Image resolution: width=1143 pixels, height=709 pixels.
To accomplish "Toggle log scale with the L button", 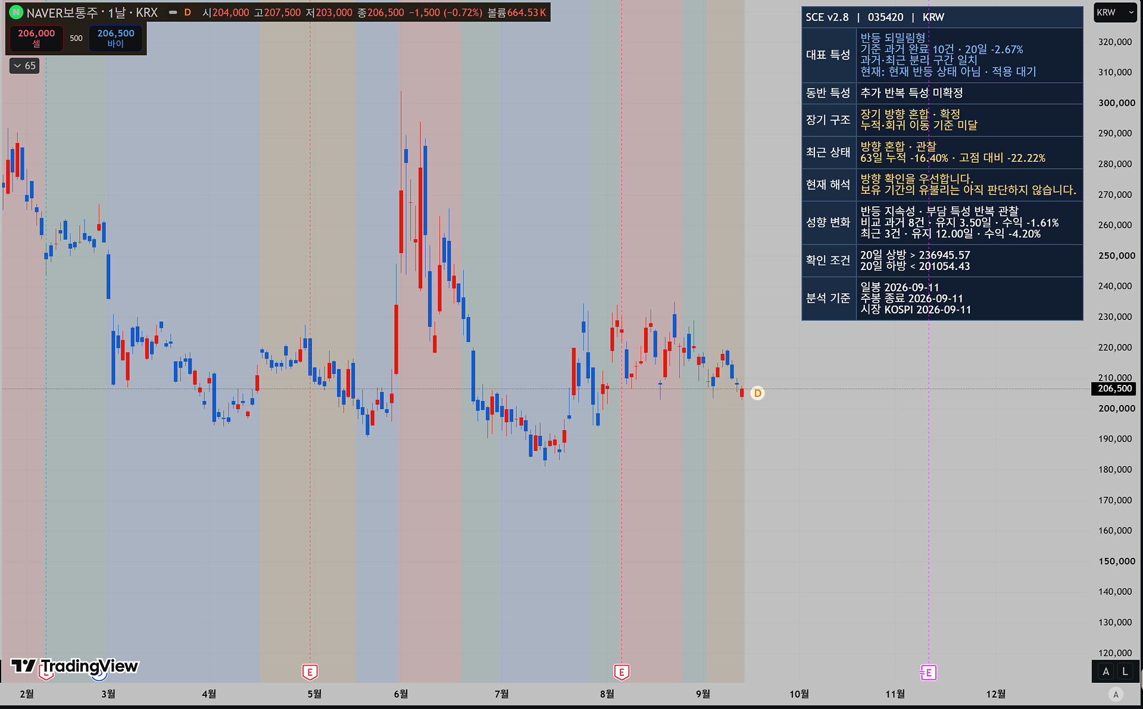I will click(1125, 672).
